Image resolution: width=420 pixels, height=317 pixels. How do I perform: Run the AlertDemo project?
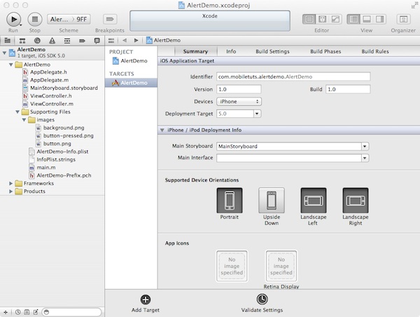point(13,20)
